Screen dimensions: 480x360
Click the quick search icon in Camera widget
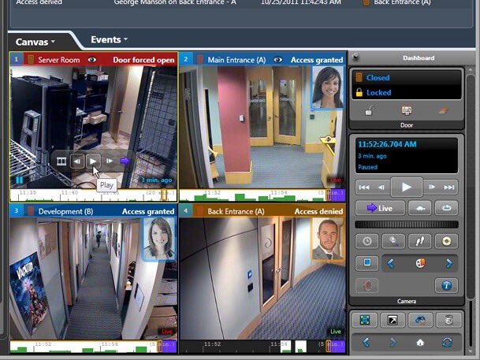(x=393, y=241)
